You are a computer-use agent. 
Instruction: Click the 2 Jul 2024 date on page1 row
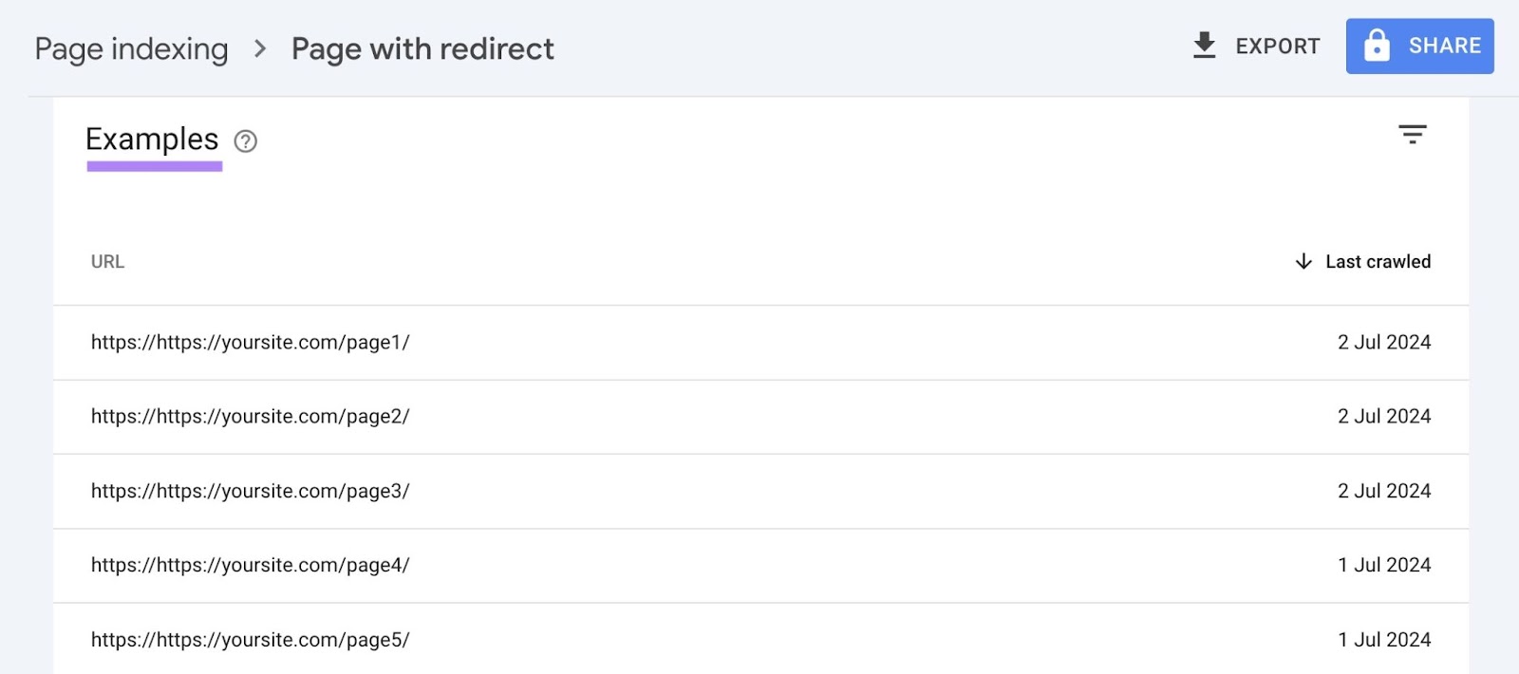(1384, 343)
